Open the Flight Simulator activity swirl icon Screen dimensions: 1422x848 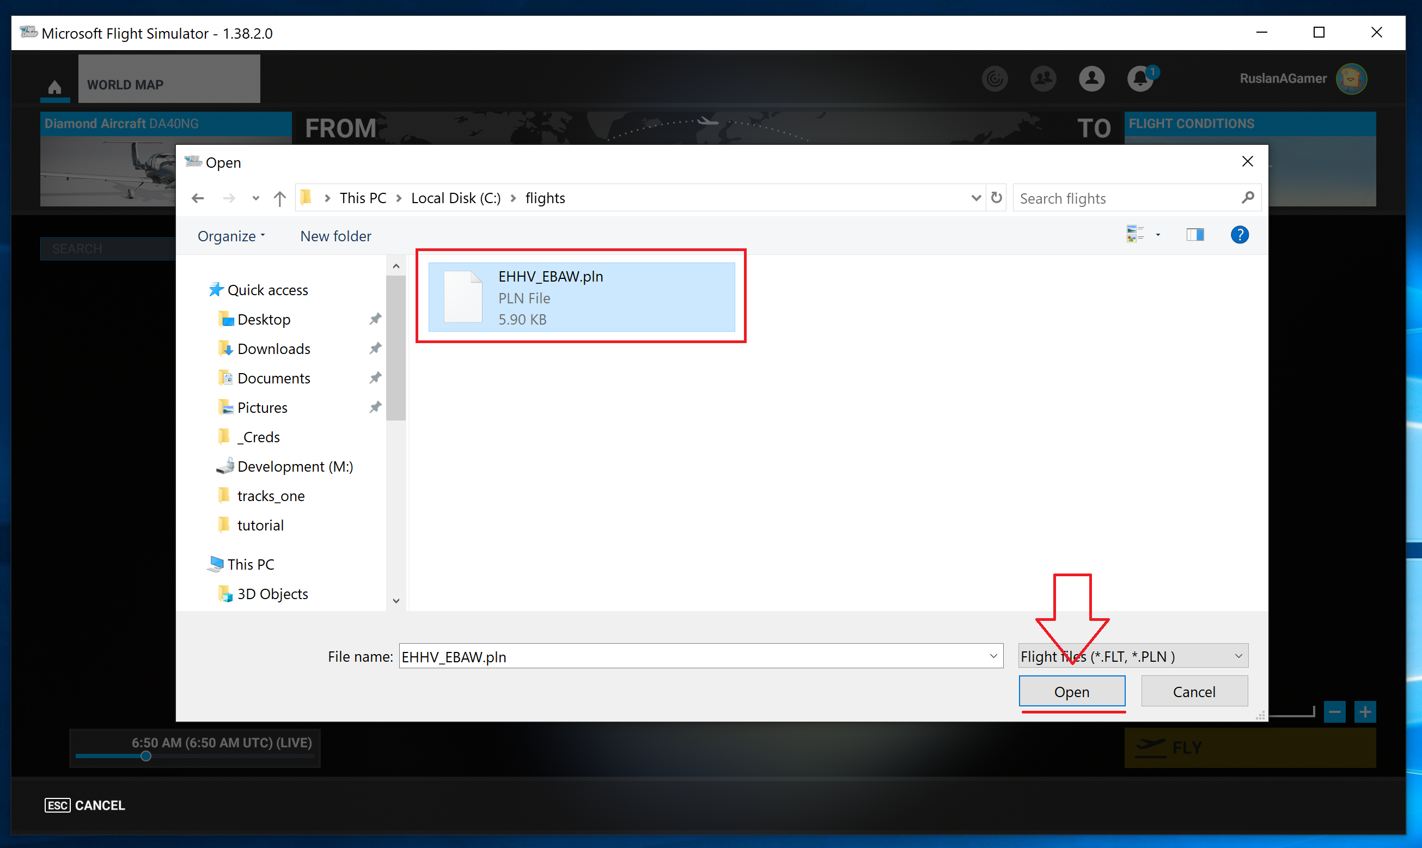pyautogui.click(x=994, y=79)
